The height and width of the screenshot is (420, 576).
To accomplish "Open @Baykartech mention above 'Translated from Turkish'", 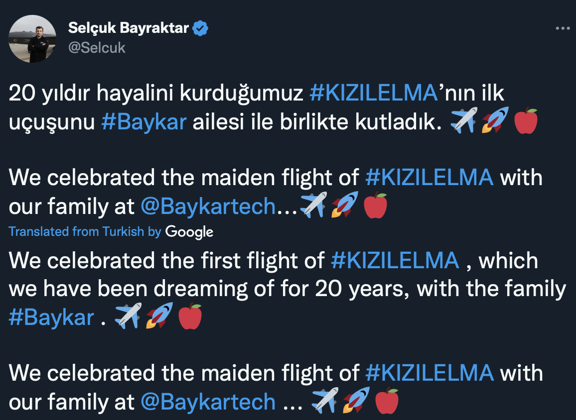I will [x=208, y=206].
